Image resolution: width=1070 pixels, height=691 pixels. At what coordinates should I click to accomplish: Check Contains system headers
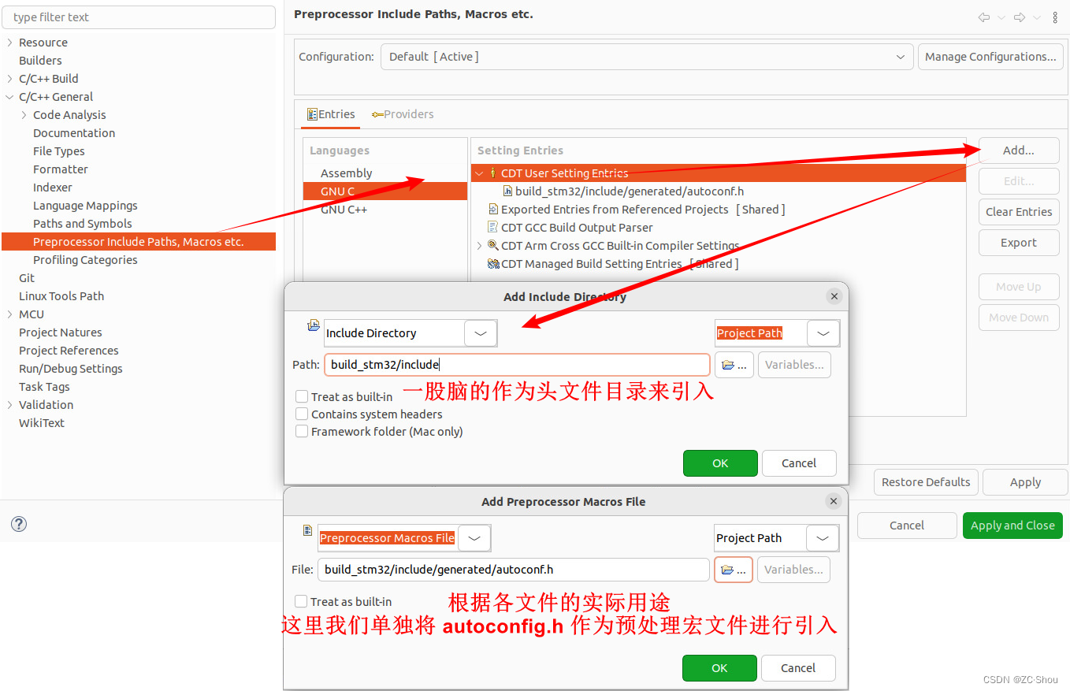301,414
